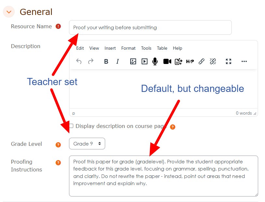Show help for Proofing Instructions
This screenshot has width=265, height=202.
click(58, 163)
